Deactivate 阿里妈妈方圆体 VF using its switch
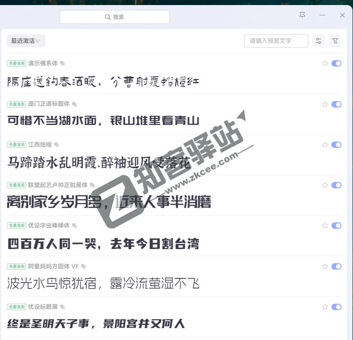This screenshot has width=353, height=340. [336, 266]
